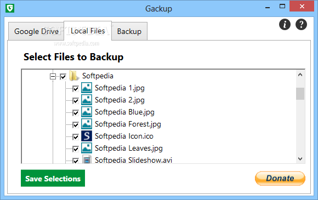Click the Gackup shield logo in the title bar
The height and width of the screenshot is (200, 318).
10,9
